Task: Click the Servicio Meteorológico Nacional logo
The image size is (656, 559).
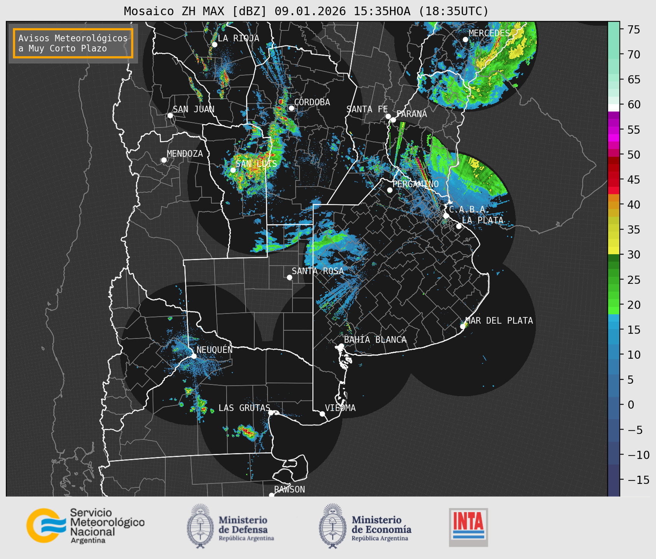Action: click(x=86, y=526)
